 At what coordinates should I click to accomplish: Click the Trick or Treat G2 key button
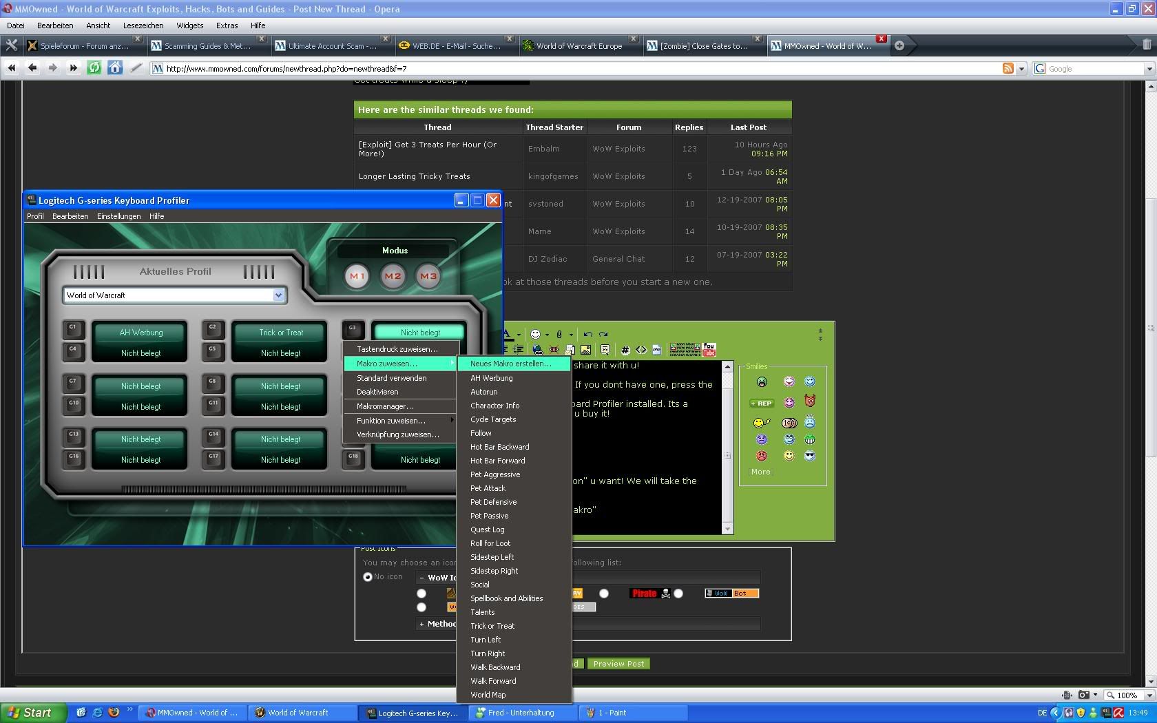click(x=280, y=333)
